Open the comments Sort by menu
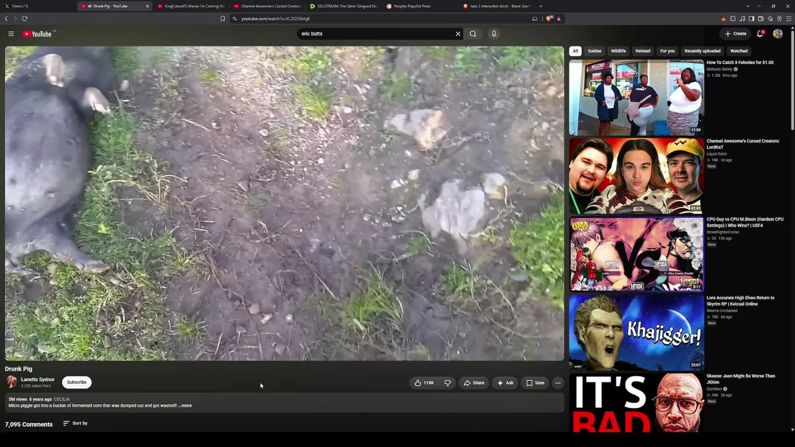The width and height of the screenshot is (795, 447). [76, 423]
